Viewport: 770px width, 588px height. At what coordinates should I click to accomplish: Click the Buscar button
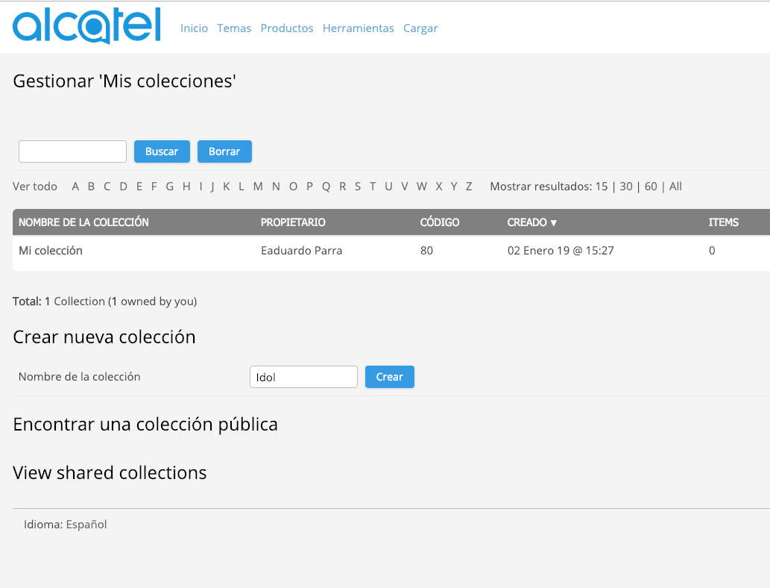[162, 151]
